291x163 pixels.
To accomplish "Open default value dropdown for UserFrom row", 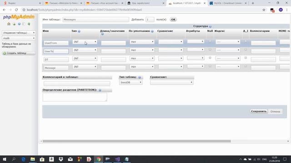I will pyautogui.click(x=142, y=42).
